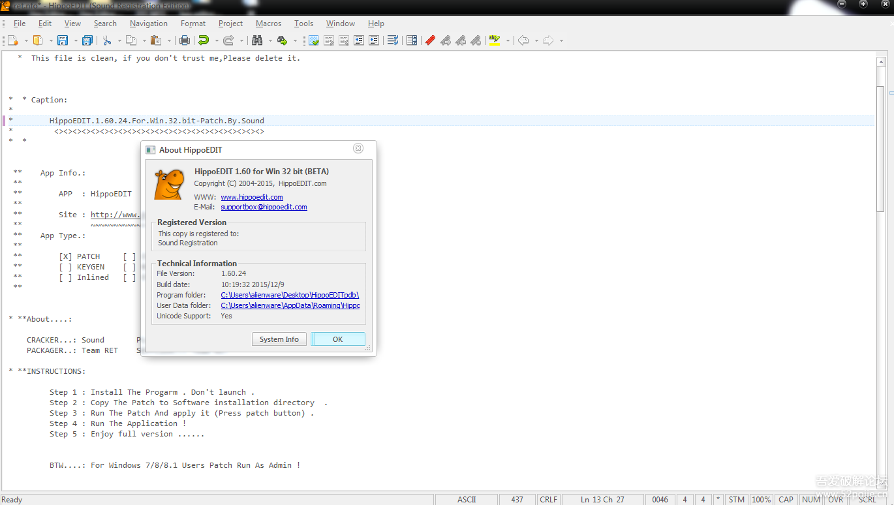
Task: Click the 100% zoom status bar entry
Action: [x=761, y=499]
